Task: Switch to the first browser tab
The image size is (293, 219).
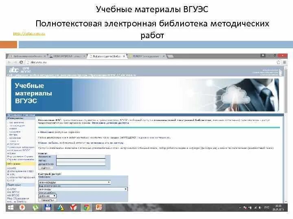Action: tap(27, 56)
